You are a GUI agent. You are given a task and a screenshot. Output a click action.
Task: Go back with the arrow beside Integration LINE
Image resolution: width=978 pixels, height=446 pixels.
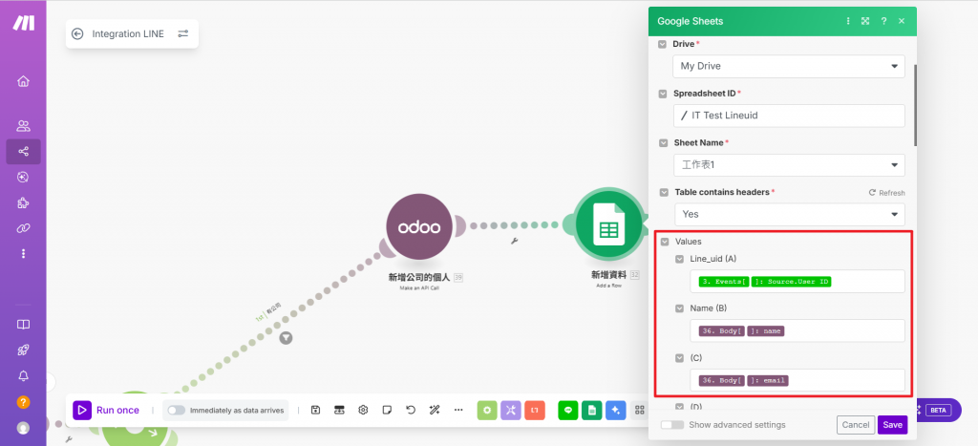pyautogui.click(x=77, y=33)
